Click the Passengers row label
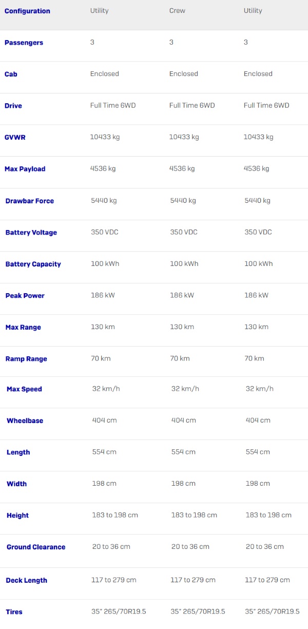The height and width of the screenshot is (629, 308). point(24,43)
